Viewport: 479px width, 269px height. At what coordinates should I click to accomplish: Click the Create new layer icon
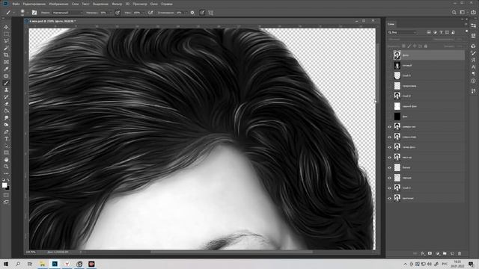pyautogui.click(x=452, y=253)
